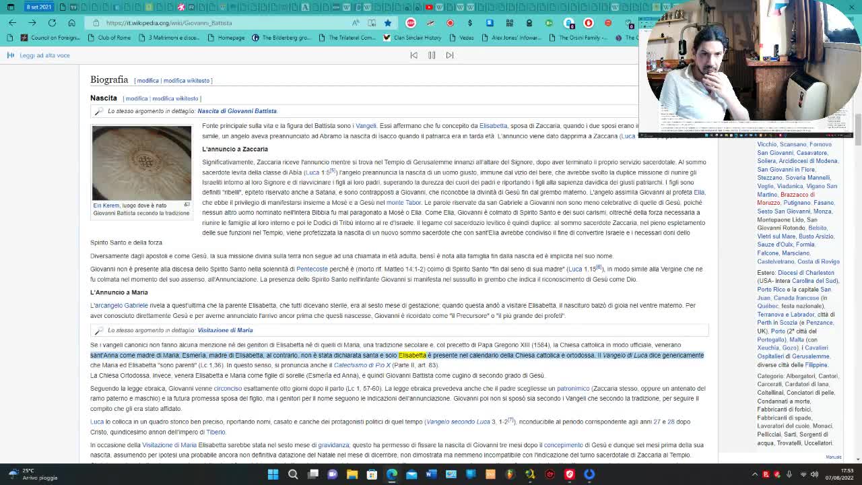Open the ABP adblock extension
This screenshot has width=862, height=485.
(411, 23)
